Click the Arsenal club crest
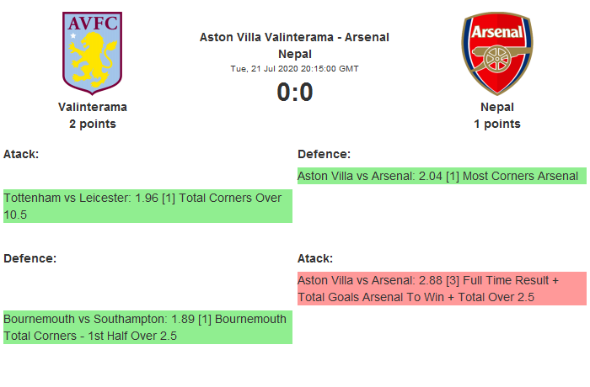This screenshot has width=590, height=387. [x=496, y=52]
